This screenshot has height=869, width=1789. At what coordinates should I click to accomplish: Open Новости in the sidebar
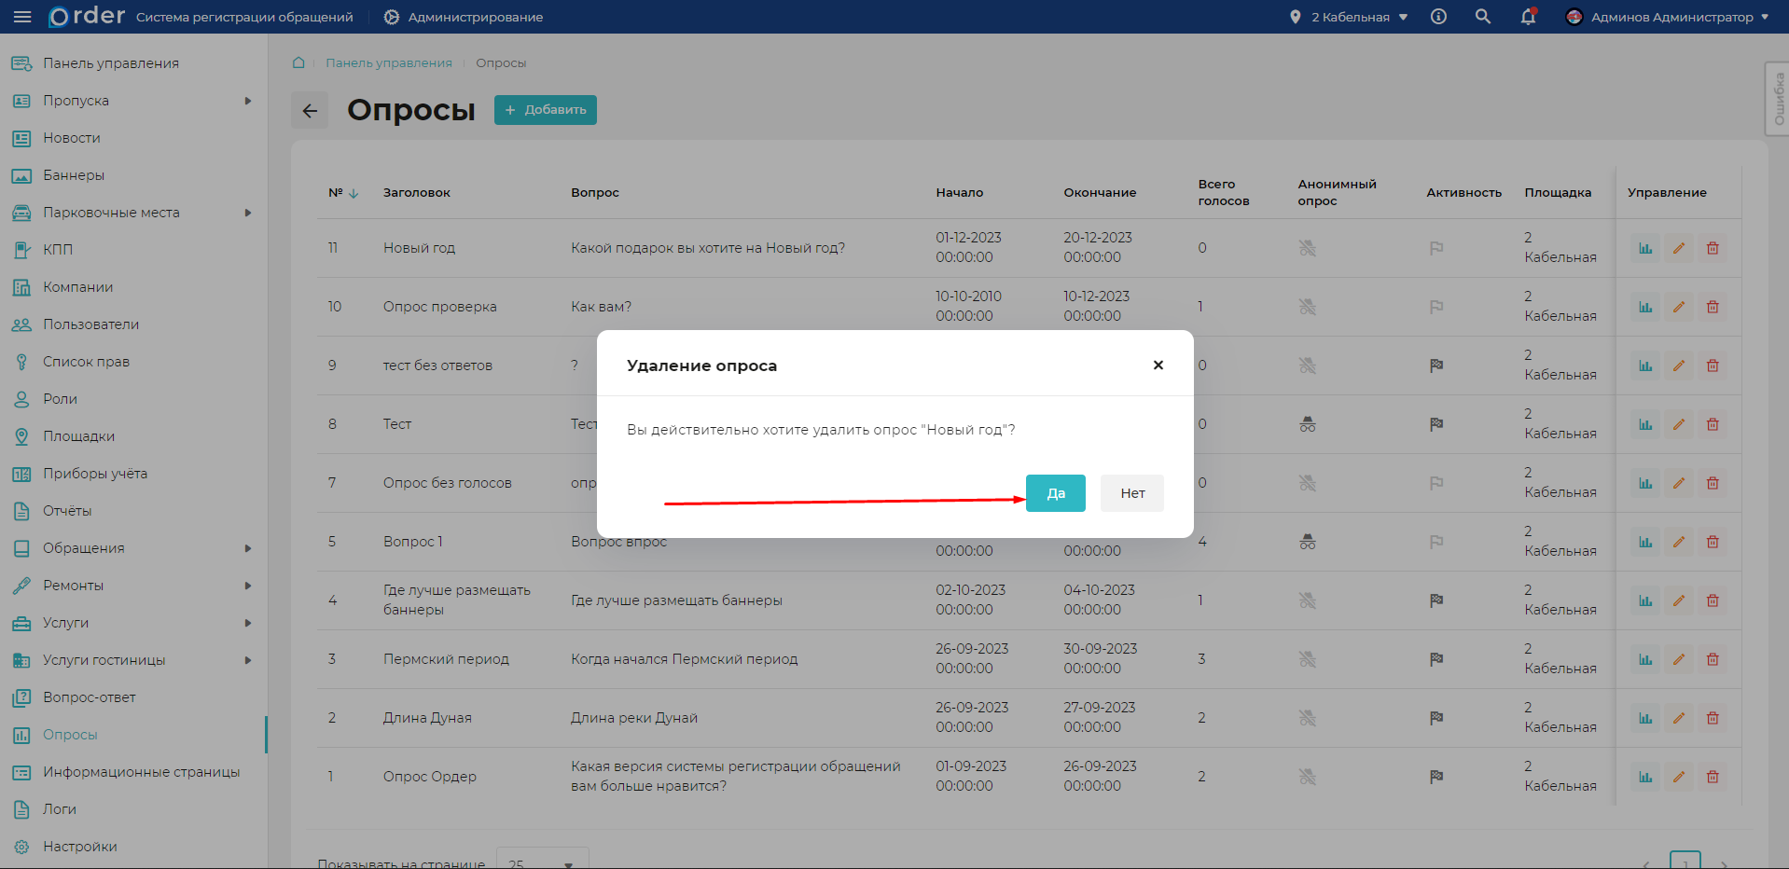tap(72, 138)
